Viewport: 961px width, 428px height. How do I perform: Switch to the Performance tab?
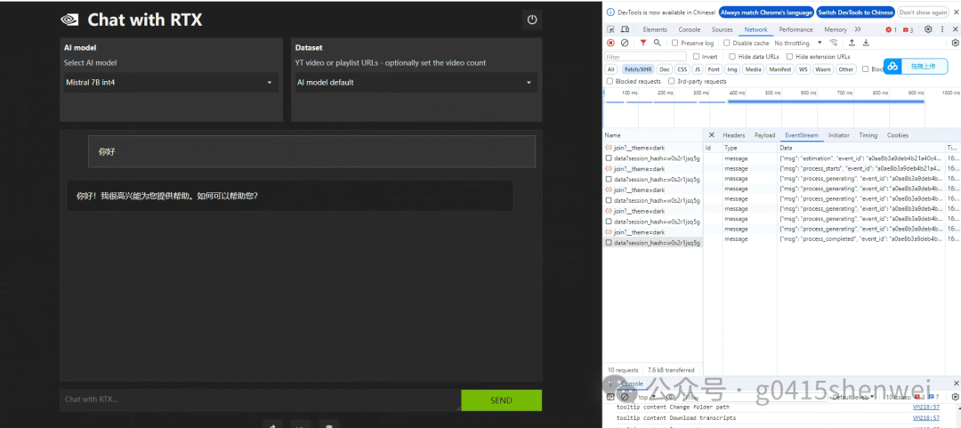point(795,29)
